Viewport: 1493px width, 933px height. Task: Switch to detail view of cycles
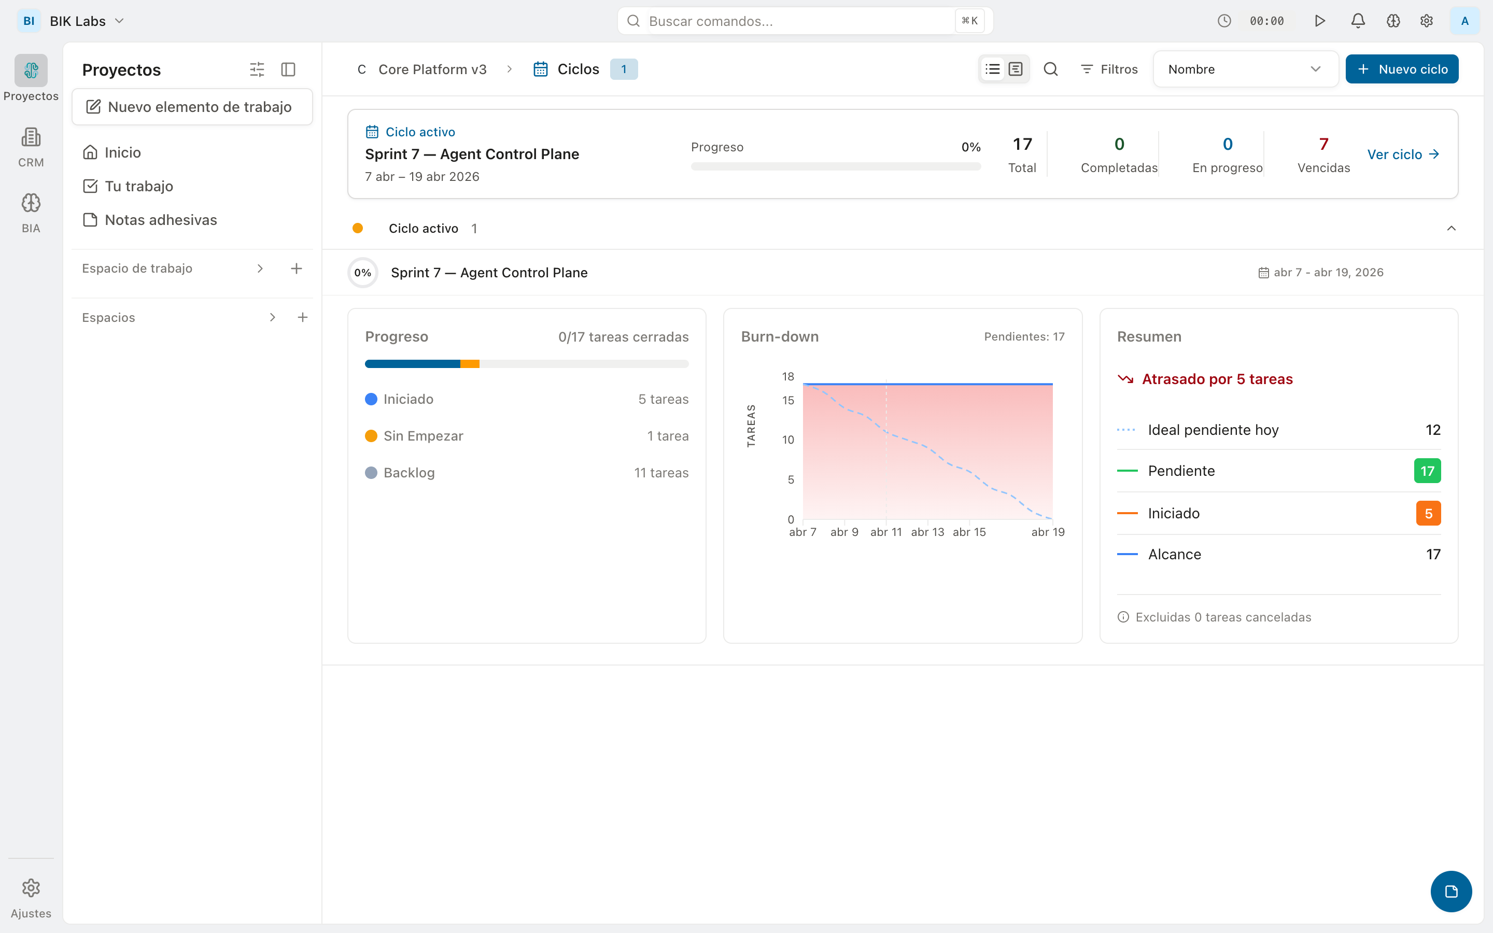point(1015,68)
